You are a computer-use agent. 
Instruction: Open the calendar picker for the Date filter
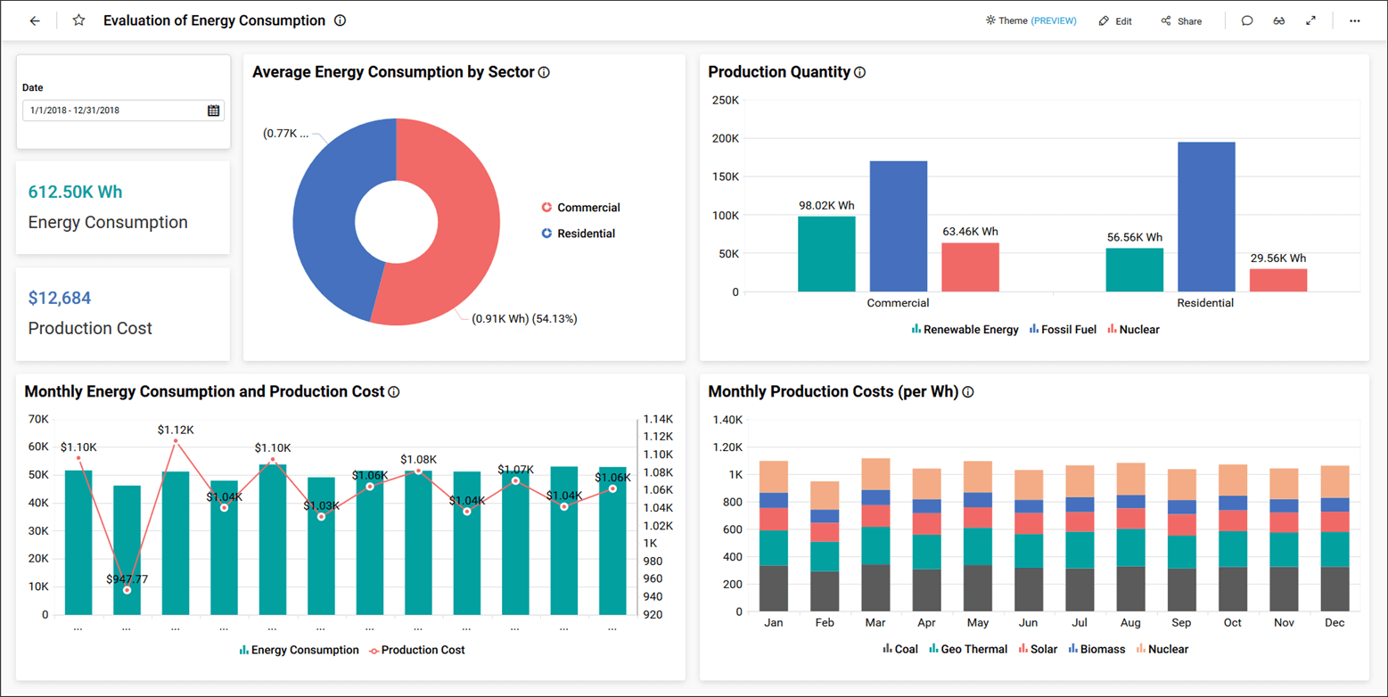(x=212, y=111)
